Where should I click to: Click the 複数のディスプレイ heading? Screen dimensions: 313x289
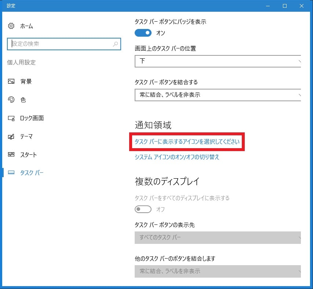pyautogui.click(x=167, y=181)
